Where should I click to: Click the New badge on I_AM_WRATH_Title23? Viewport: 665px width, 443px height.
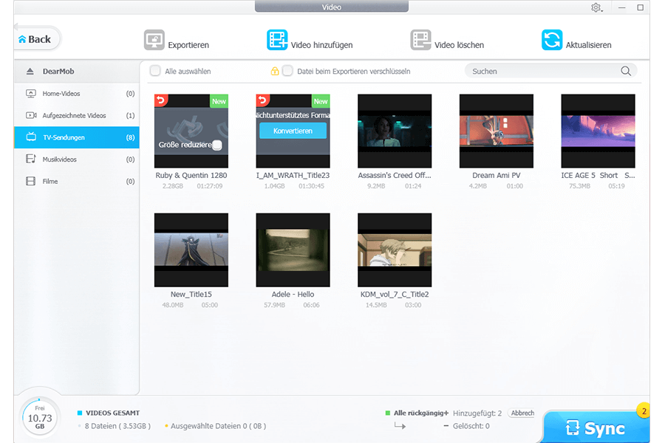tap(321, 101)
